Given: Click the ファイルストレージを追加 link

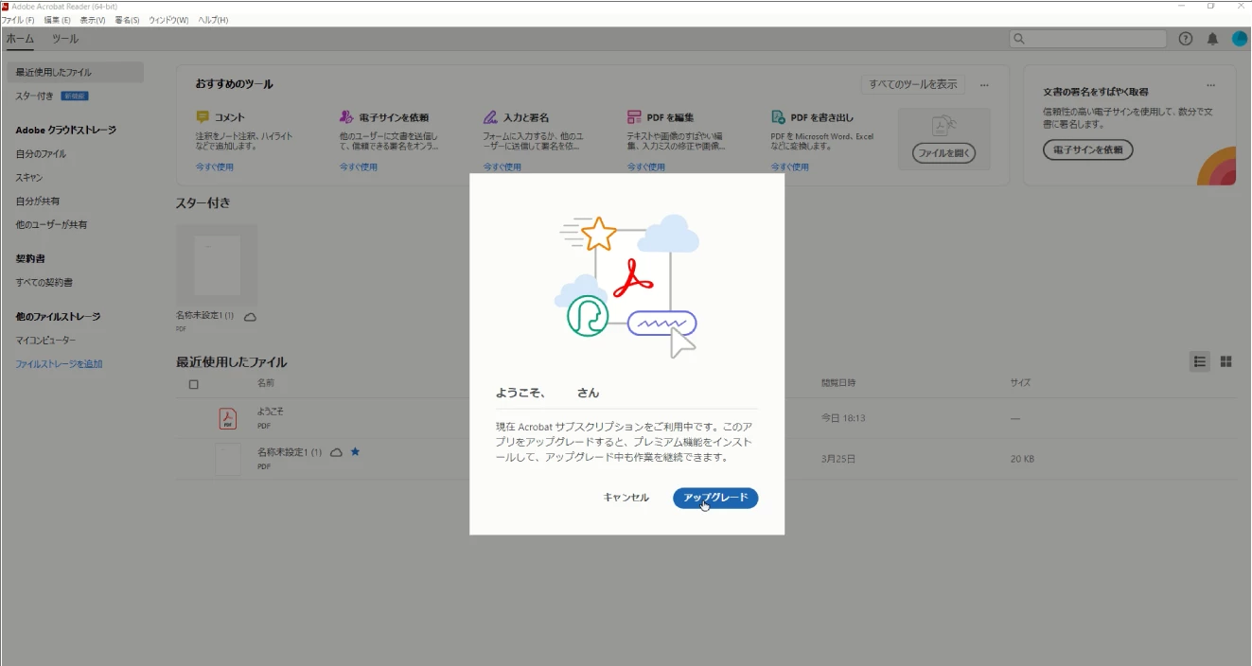Looking at the screenshot, I should point(59,363).
